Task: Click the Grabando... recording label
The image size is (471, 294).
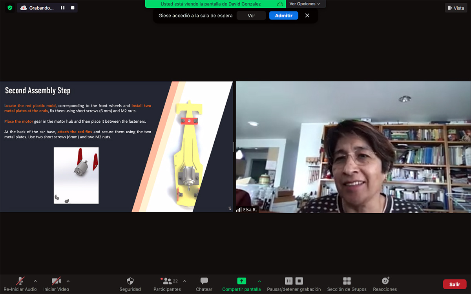Action: 42,8
